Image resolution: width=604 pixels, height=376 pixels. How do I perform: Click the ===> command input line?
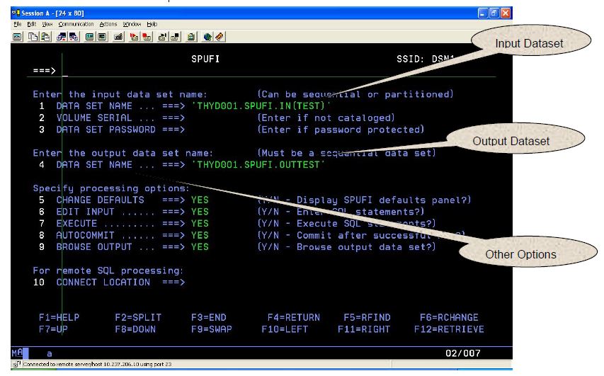pyautogui.click(x=278, y=71)
